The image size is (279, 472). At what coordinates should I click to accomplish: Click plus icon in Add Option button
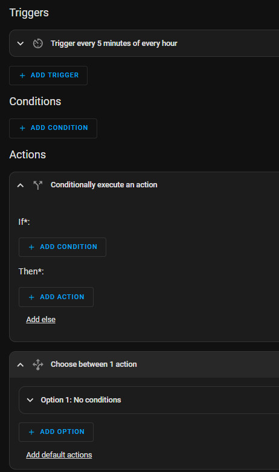(x=31, y=432)
